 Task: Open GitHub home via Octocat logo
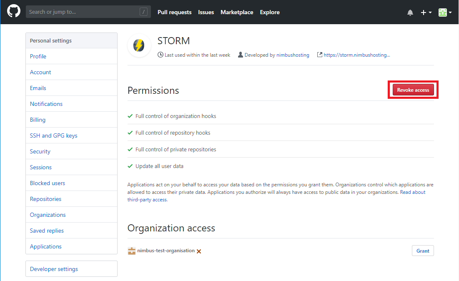coord(14,12)
